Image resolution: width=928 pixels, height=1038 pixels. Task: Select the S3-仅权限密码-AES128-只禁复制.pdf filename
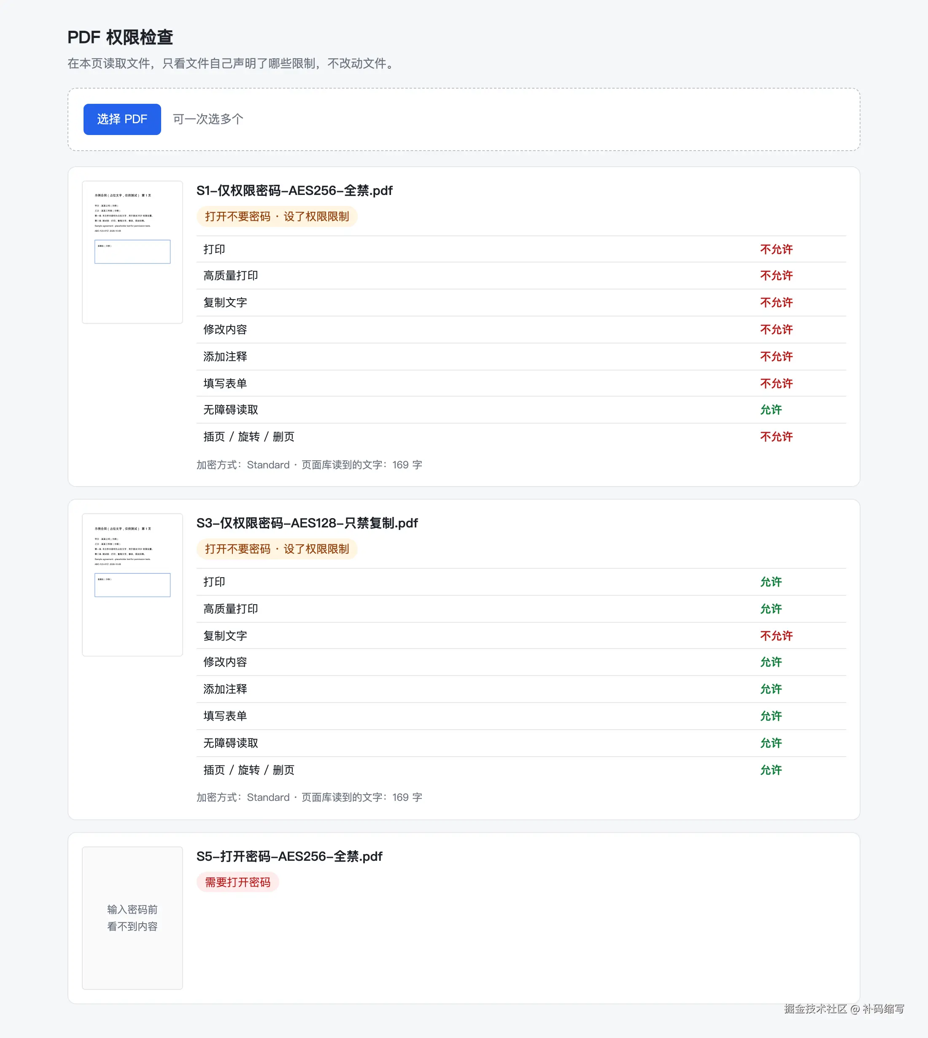(x=307, y=523)
